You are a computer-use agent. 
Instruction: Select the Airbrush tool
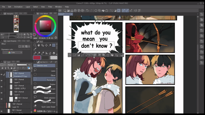tap(46, 53)
